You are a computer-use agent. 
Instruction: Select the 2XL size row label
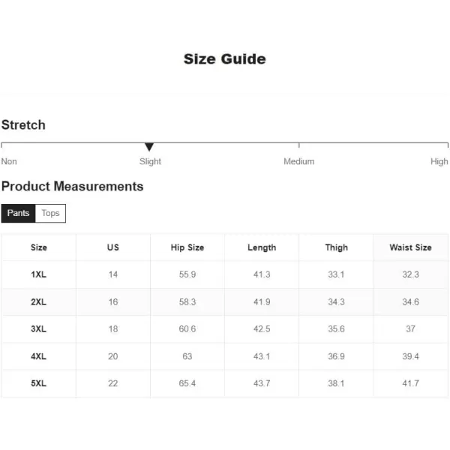coord(38,302)
